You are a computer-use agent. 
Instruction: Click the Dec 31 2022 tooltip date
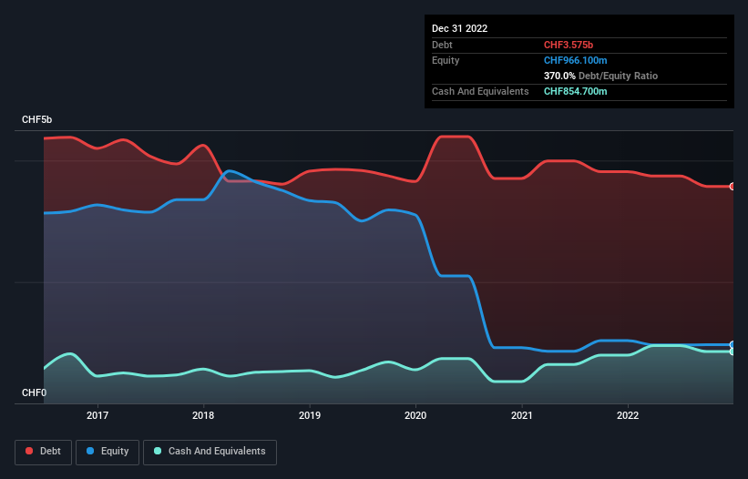pos(459,28)
